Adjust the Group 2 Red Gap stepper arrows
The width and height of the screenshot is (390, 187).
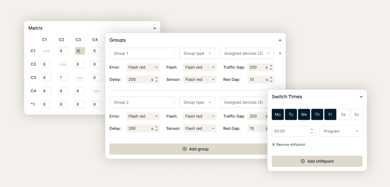[271, 128]
